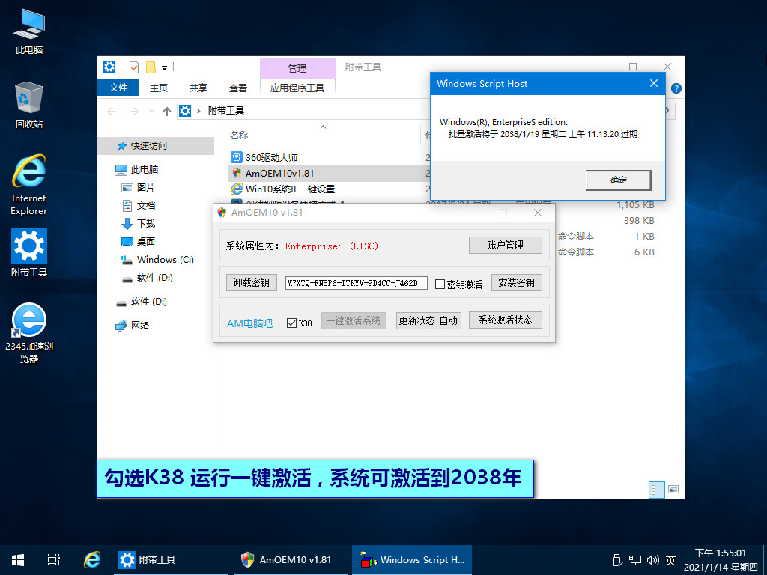This screenshot has height=575, width=767.
Task: Click the 卸载密钥 button
Action: [252, 282]
